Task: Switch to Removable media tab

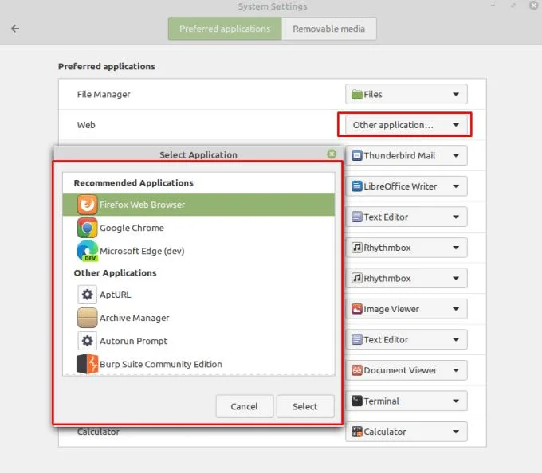Action: click(329, 29)
